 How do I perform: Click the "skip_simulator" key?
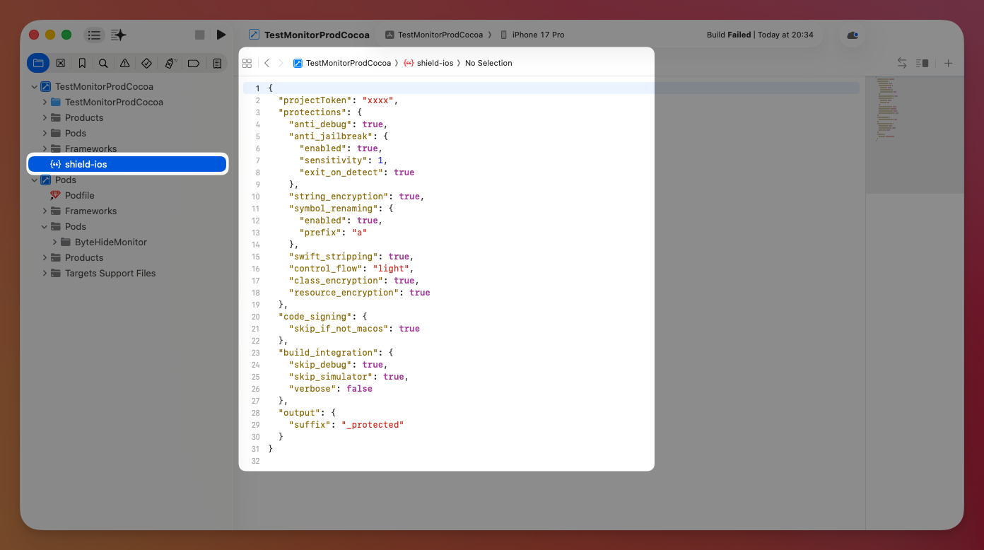click(x=332, y=377)
